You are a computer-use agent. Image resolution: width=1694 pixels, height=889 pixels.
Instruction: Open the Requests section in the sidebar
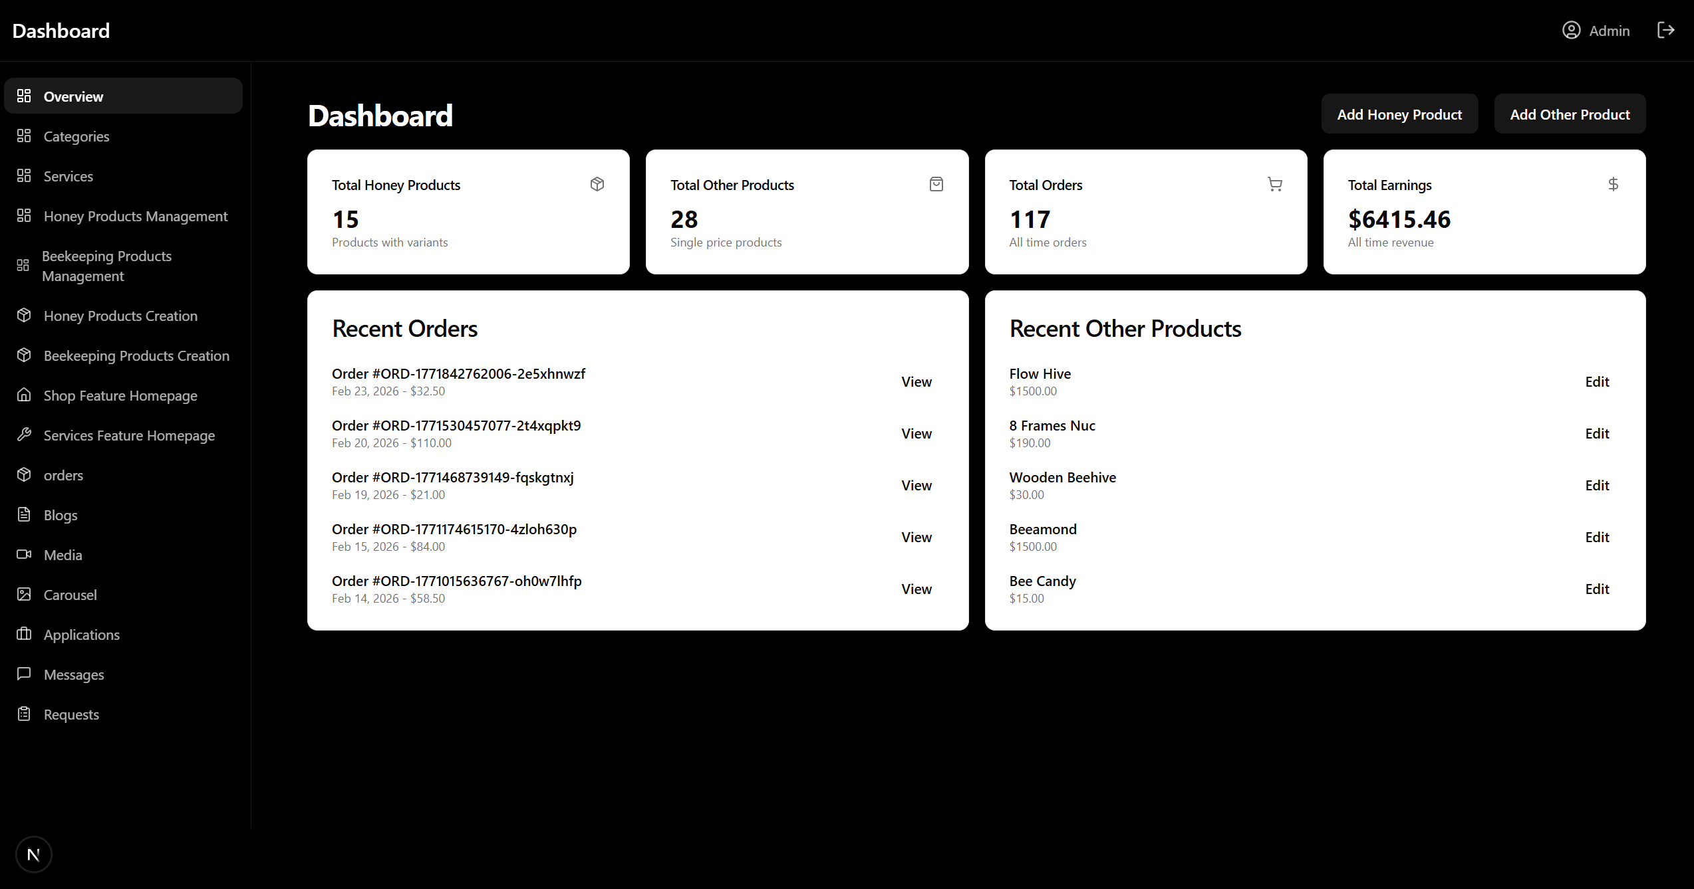pyautogui.click(x=71, y=714)
